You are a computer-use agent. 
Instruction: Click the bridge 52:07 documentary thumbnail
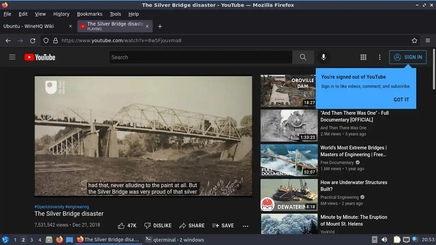[289, 160]
